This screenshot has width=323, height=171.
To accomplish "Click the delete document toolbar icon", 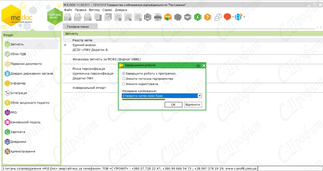I will 88,17.
